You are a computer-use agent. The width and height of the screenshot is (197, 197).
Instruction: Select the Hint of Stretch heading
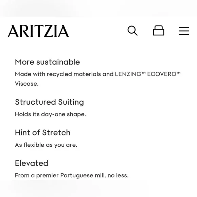coord(42,132)
